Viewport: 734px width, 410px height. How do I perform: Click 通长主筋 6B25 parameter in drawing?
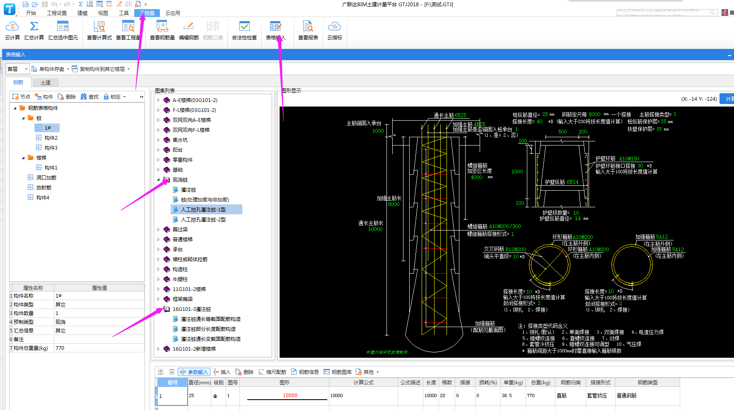[x=450, y=115]
